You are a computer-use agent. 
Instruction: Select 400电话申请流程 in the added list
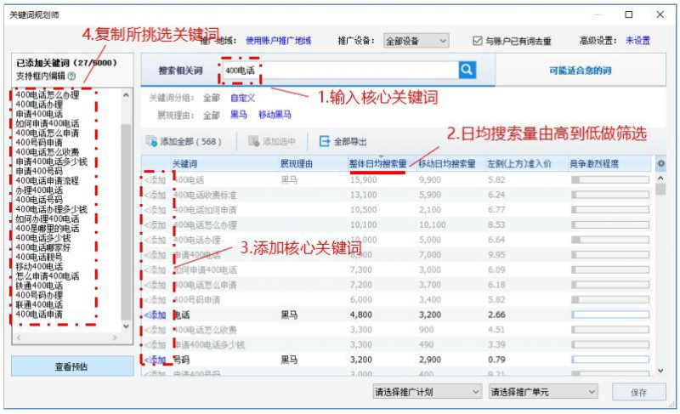click(x=48, y=180)
